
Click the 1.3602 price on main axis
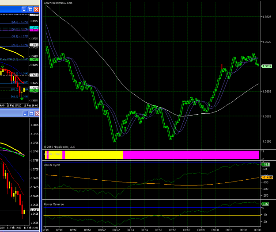click(x=267, y=116)
